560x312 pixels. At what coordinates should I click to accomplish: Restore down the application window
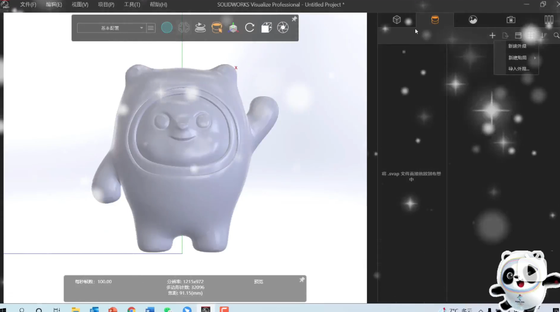click(x=543, y=4)
